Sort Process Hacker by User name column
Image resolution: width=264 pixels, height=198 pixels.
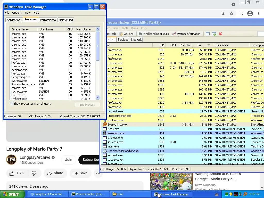coord(231,45)
